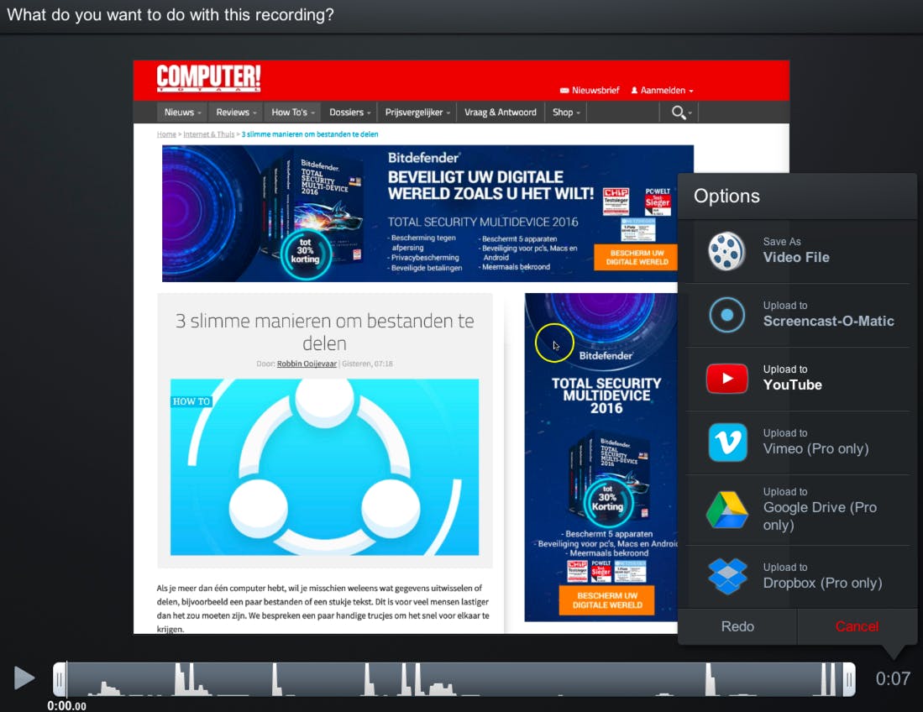The width and height of the screenshot is (923, 712).
Task: Click the Redo button
Action: [737, 626]
